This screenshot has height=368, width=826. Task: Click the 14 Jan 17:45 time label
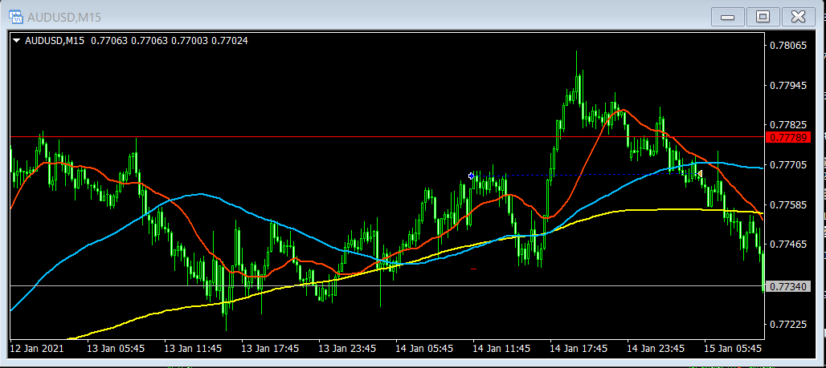pos(579,349)
